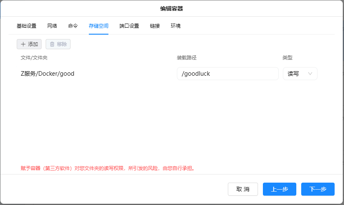
Task: Open the 链接 tab
Action: pyautogui.click(x=155, y=26)
